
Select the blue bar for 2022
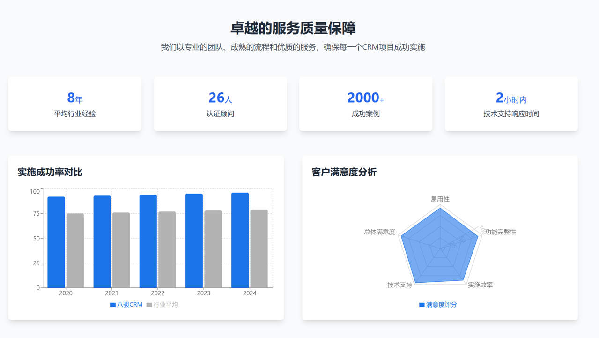click(148, 241)
